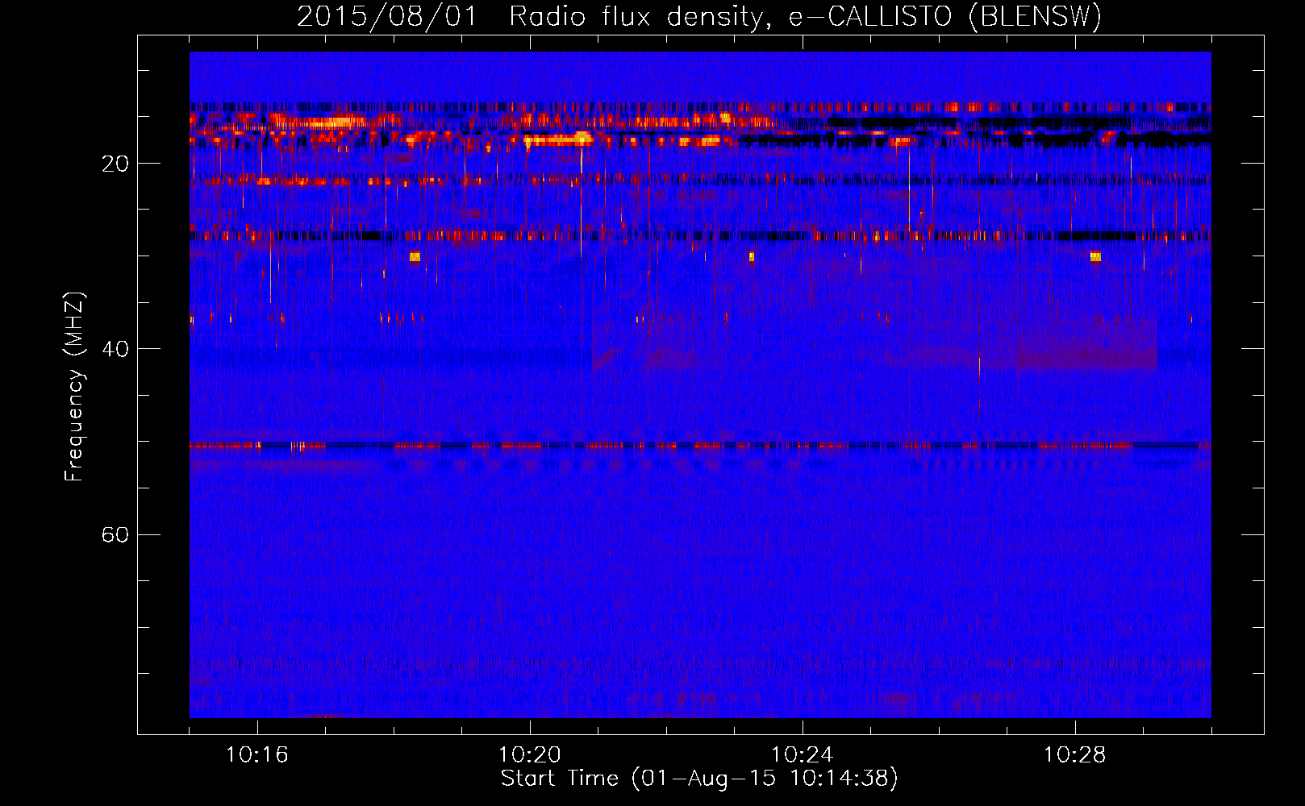Click the Start Time axis caption
The image size is (1305, 806).
point(699,779)
